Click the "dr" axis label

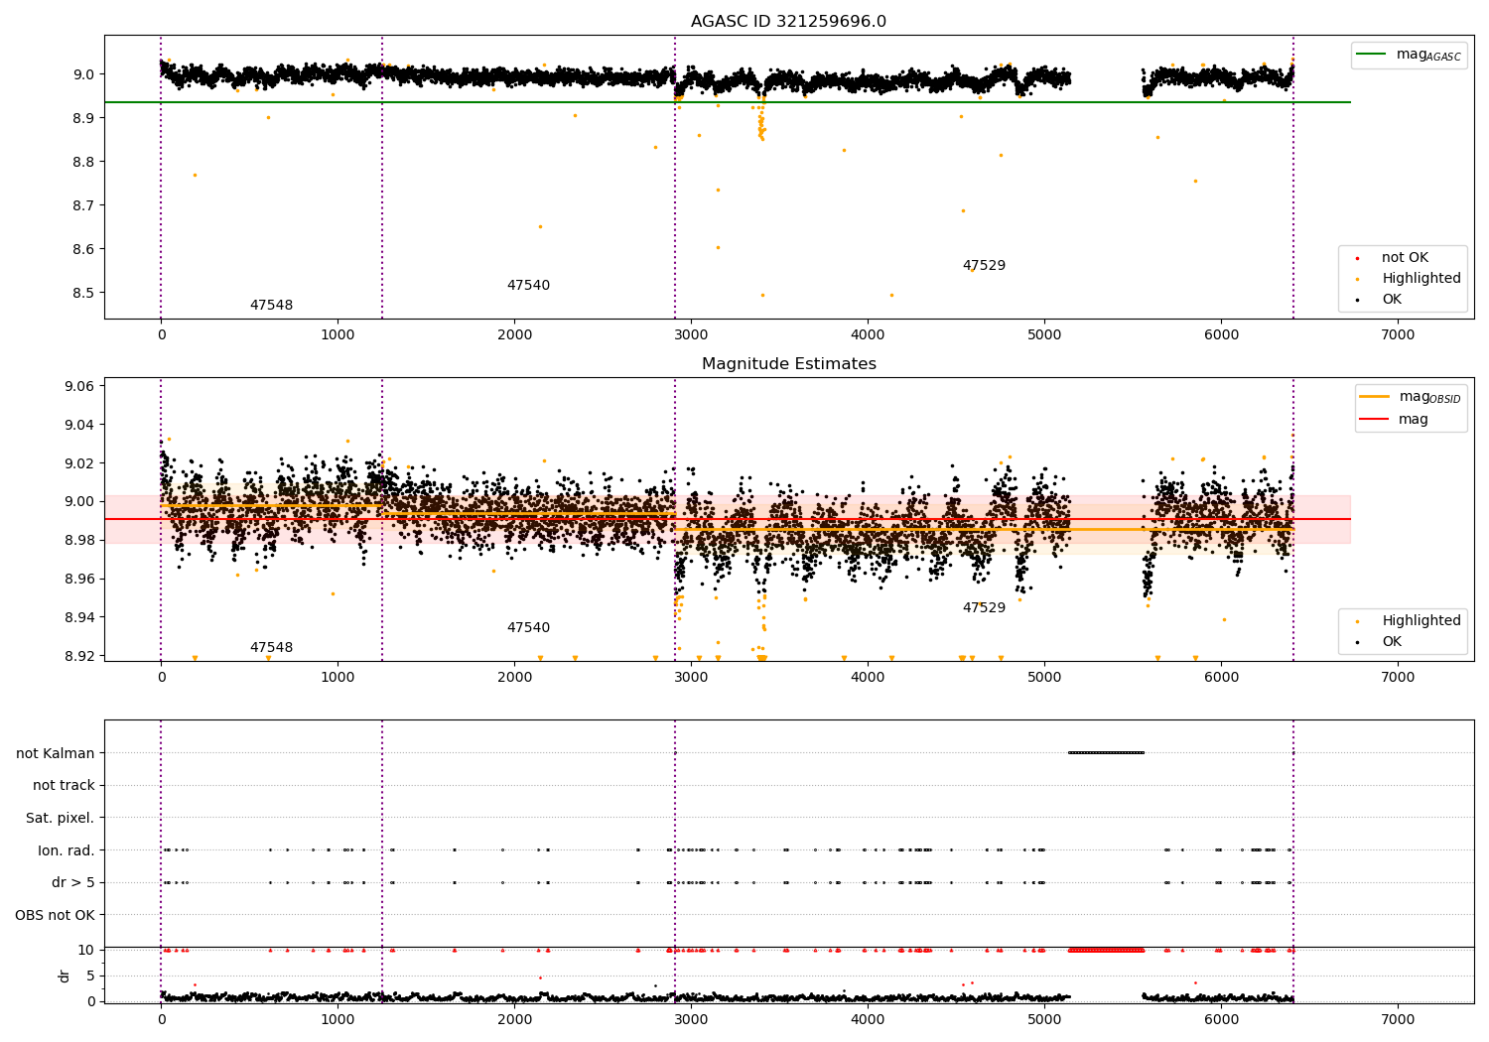pos(65,976)
